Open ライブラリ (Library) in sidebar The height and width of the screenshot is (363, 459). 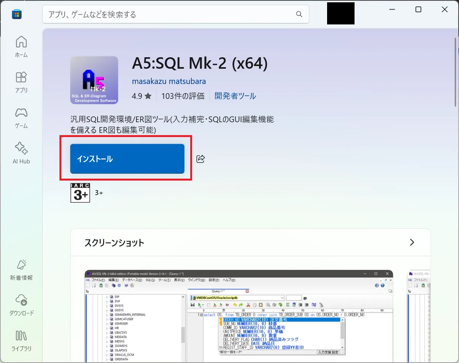[x=21, y=340]
